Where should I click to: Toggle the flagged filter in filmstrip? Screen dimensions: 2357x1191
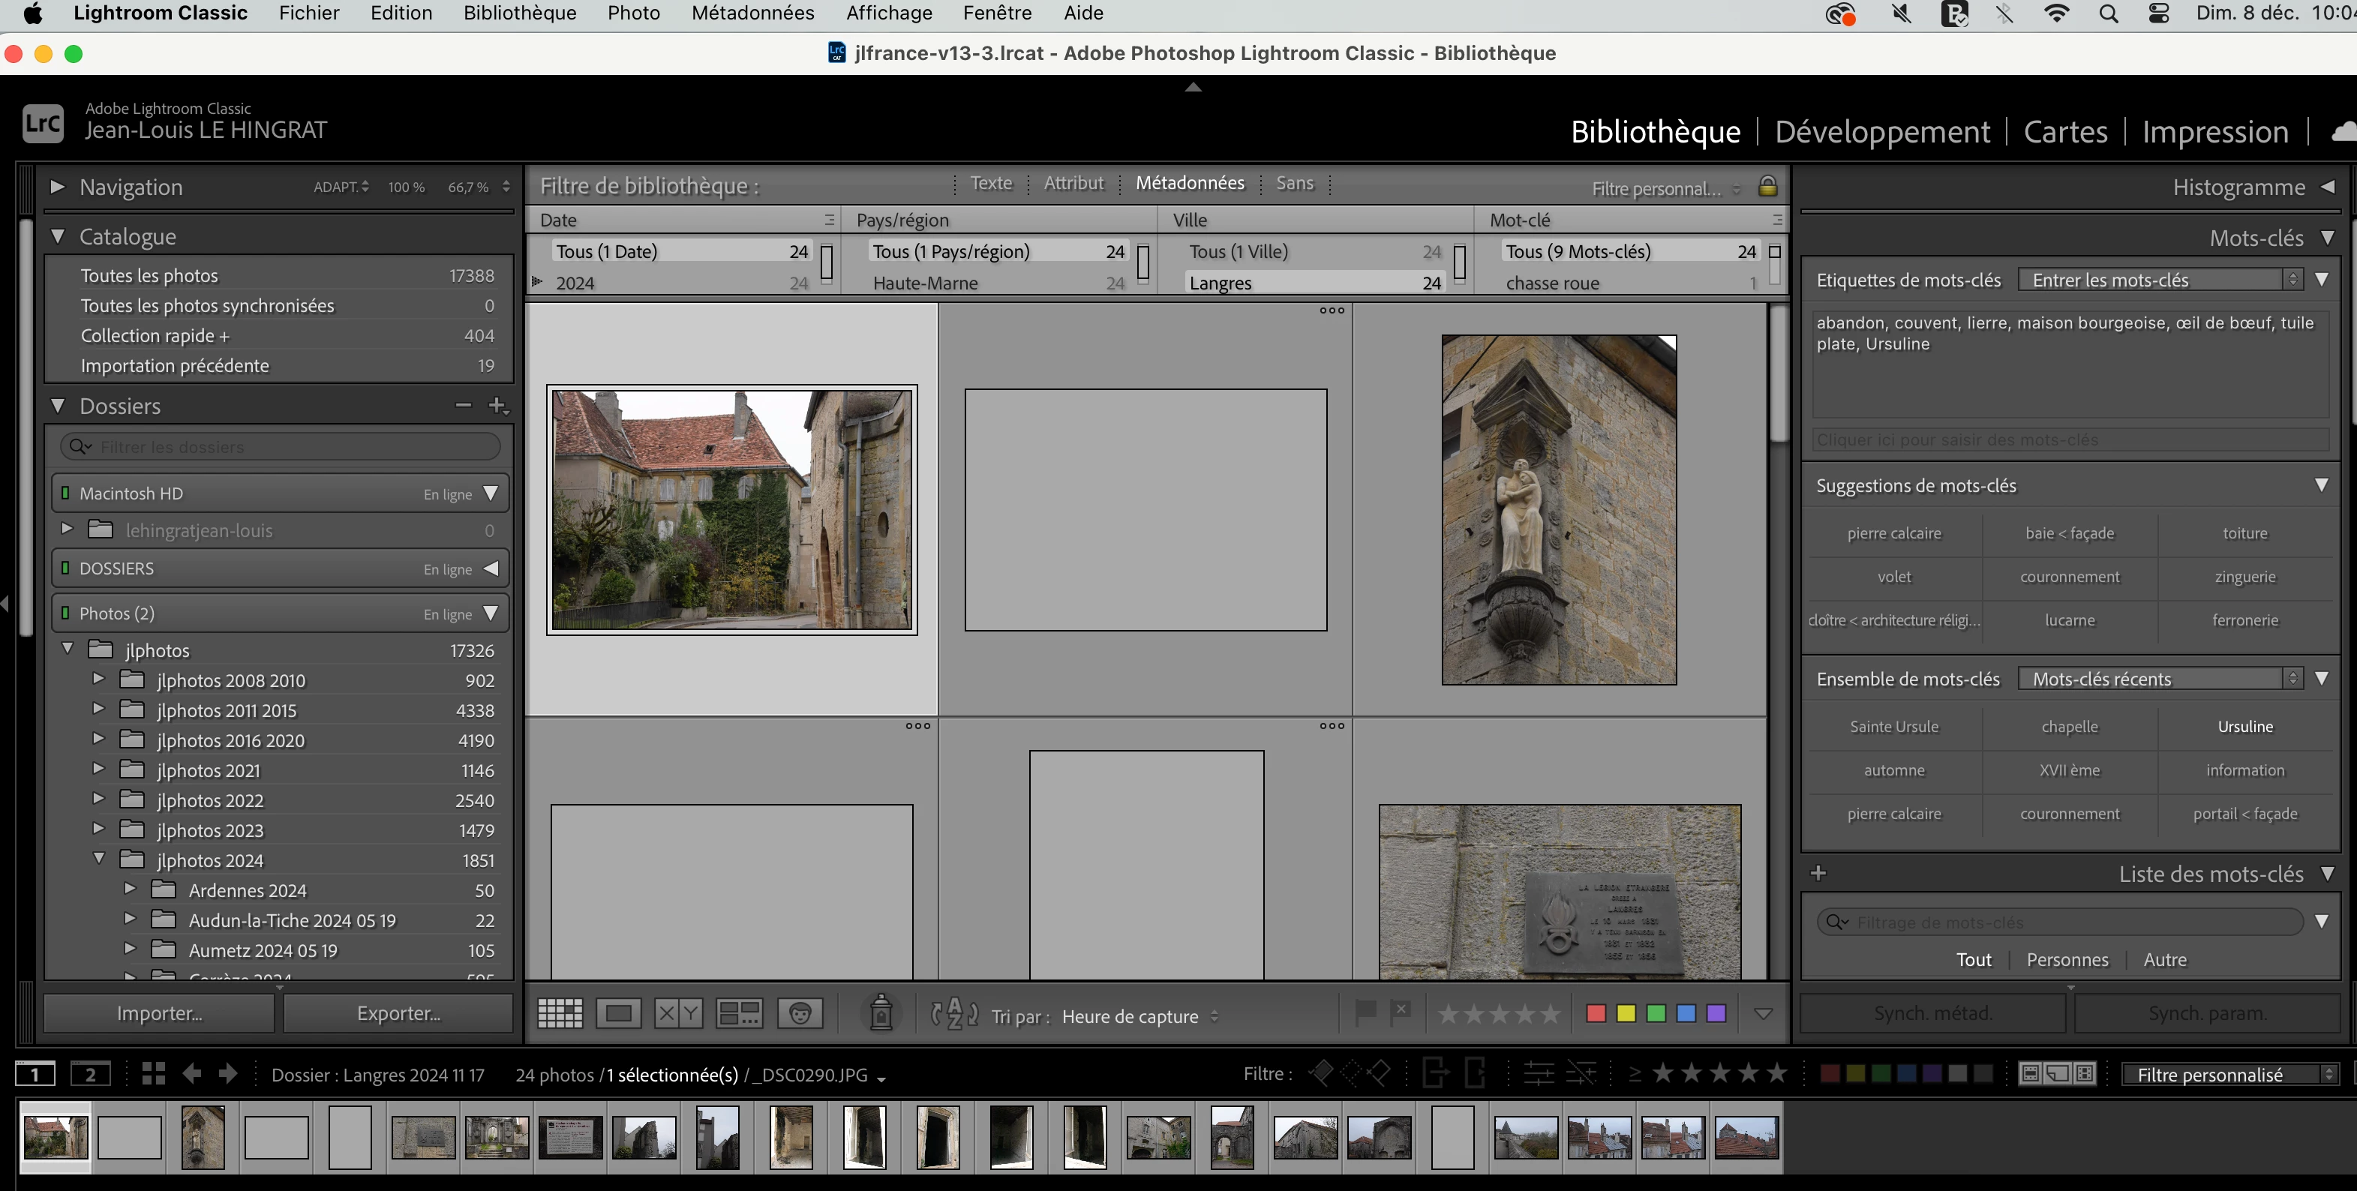[1320, 1073]
